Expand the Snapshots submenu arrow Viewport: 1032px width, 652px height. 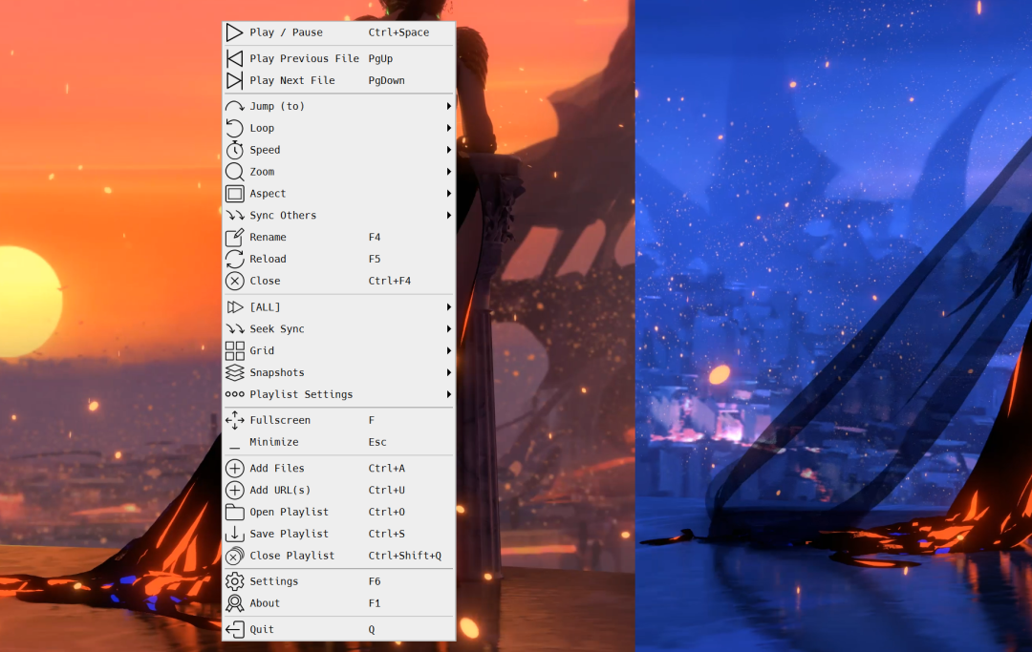pos(448,372)
